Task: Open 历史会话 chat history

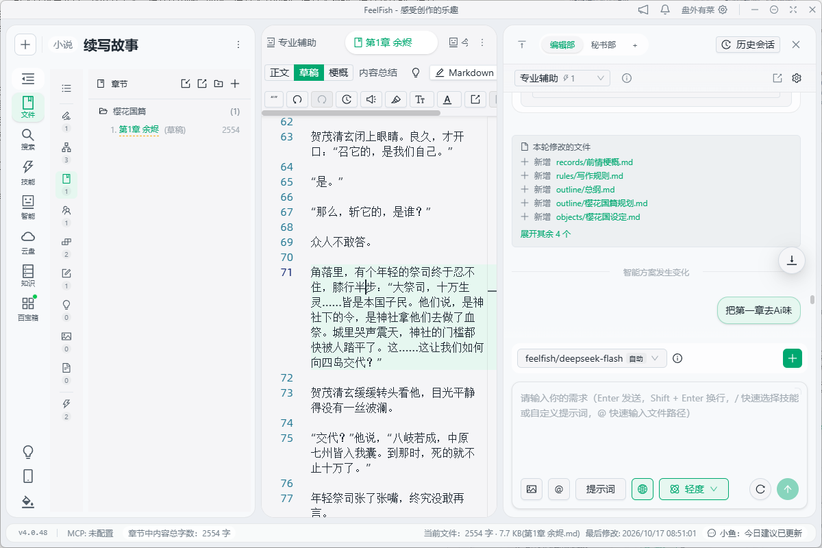Action: pos(748,45)
